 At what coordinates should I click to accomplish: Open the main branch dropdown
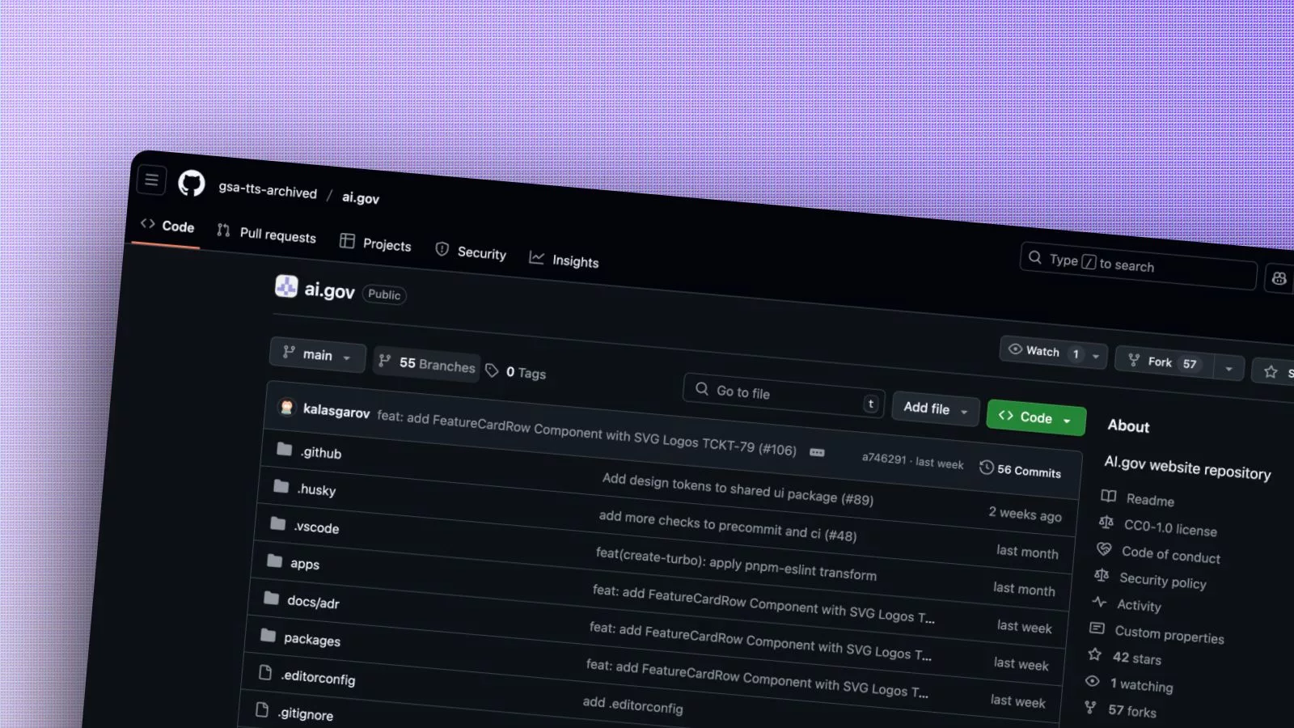click(317, 354)
